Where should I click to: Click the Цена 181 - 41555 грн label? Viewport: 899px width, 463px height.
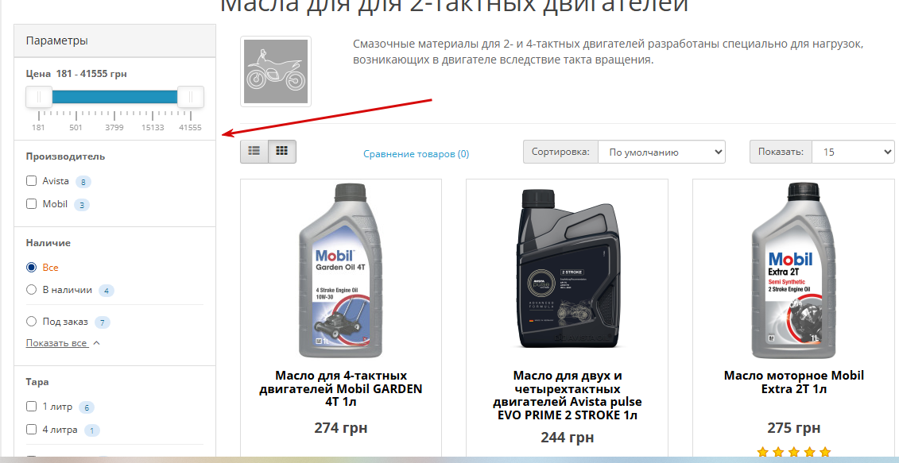pyautogui.click(x=76, y=74)
